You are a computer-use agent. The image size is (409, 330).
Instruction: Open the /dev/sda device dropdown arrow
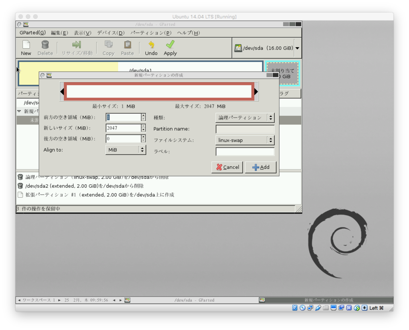pyautogui.click(x=297, y=48)
